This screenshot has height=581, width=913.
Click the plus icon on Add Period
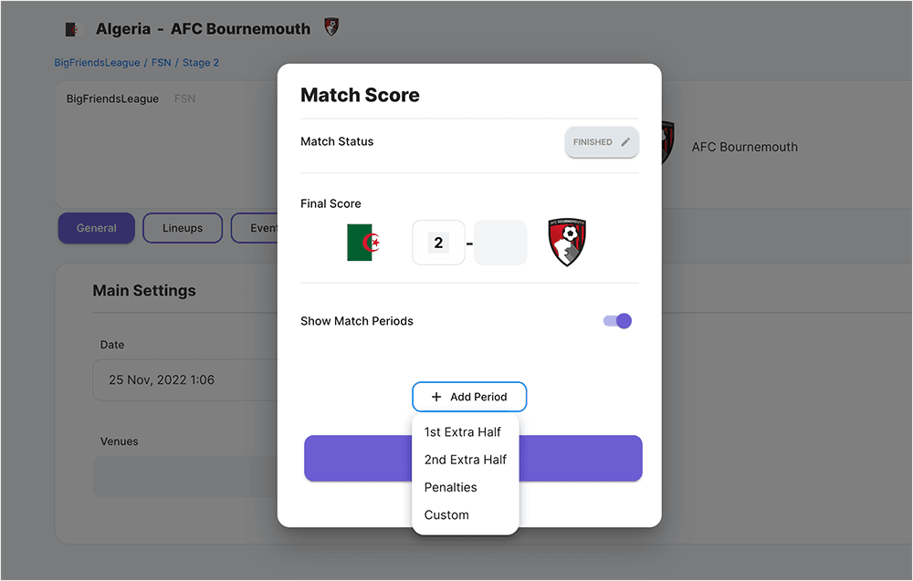tap(436, 398)
